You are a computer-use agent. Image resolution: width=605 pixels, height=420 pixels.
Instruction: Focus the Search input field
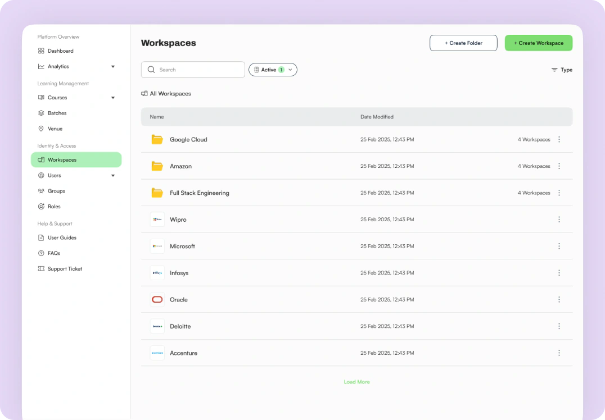[x=193, y=70]
